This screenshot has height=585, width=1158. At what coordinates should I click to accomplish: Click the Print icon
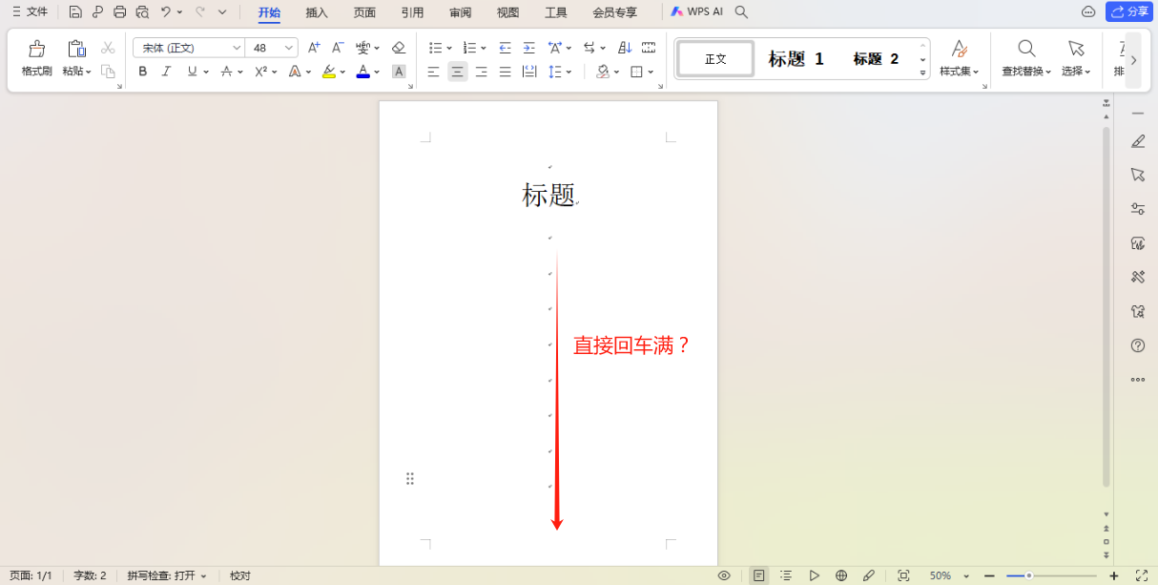tap(119, 12)
